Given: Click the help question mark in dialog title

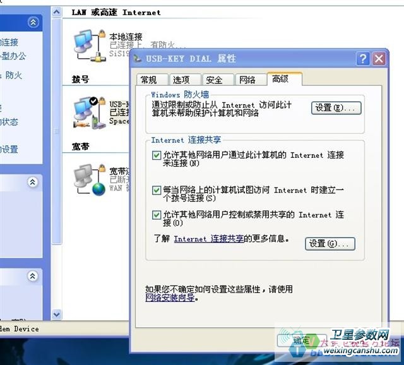Looking at the screenshot, I should coord(363,59).
